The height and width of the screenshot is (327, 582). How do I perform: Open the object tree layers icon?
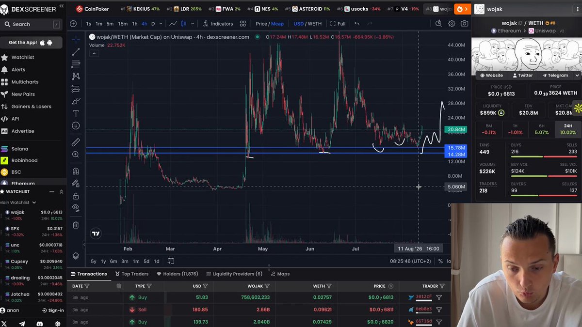pos(76,256)
